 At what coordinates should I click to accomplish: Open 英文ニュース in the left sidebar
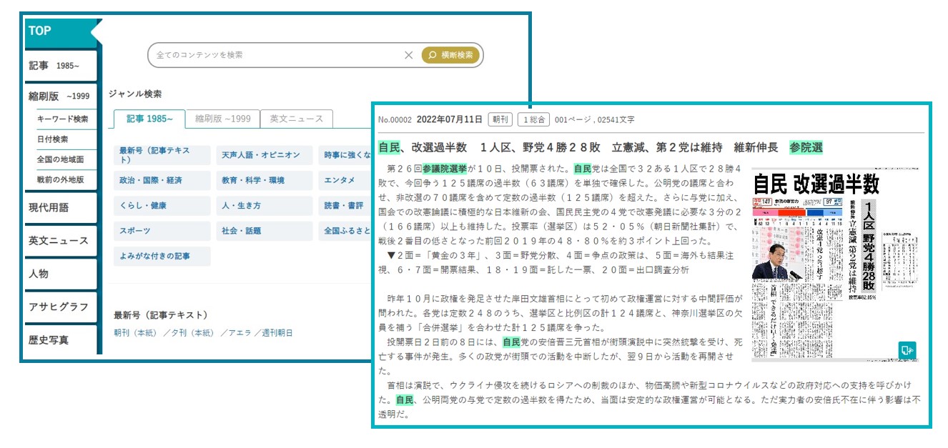(60, 241)
